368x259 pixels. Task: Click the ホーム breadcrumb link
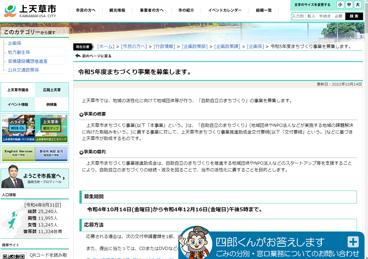coord(106,47)
